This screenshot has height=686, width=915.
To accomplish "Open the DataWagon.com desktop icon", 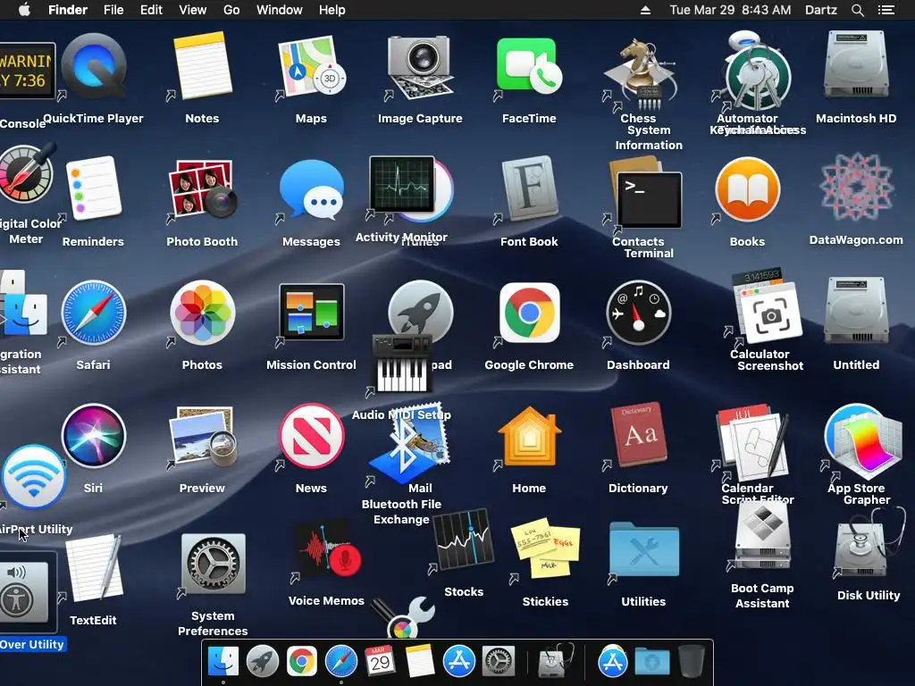I will [x=856, y=188].
